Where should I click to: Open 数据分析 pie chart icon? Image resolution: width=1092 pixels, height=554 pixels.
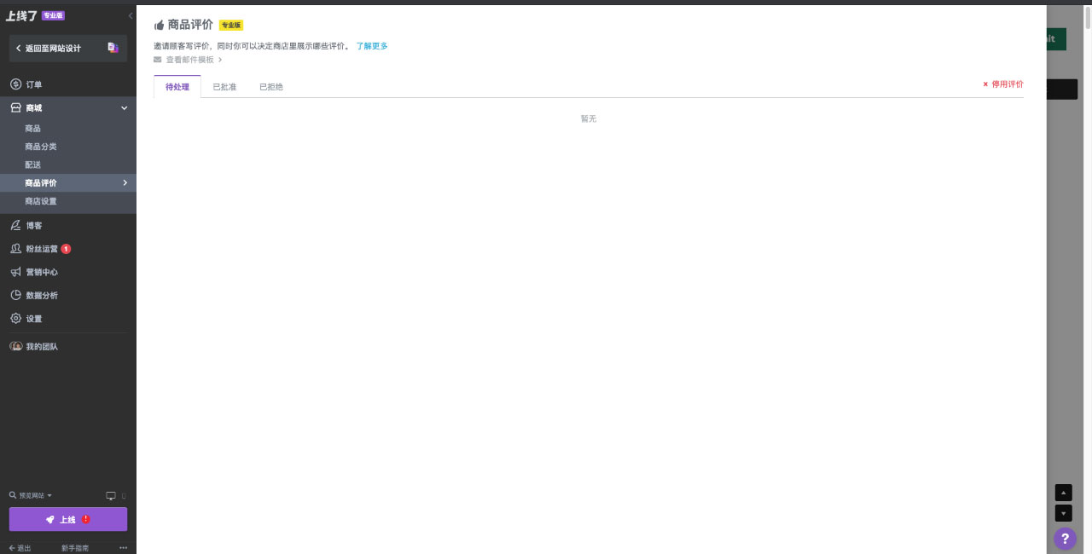point(15,295)
